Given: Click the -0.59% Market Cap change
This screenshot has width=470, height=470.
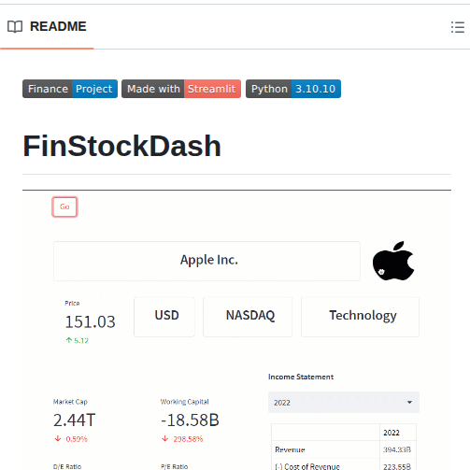Looking at the screenshot, I should [71, 439].
